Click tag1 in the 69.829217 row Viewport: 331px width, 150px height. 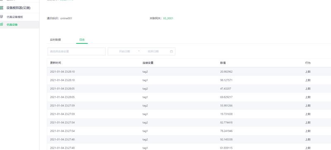coord(145,97)
